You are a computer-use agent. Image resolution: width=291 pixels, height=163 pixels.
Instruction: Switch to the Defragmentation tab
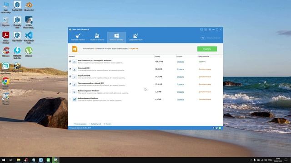135,37
